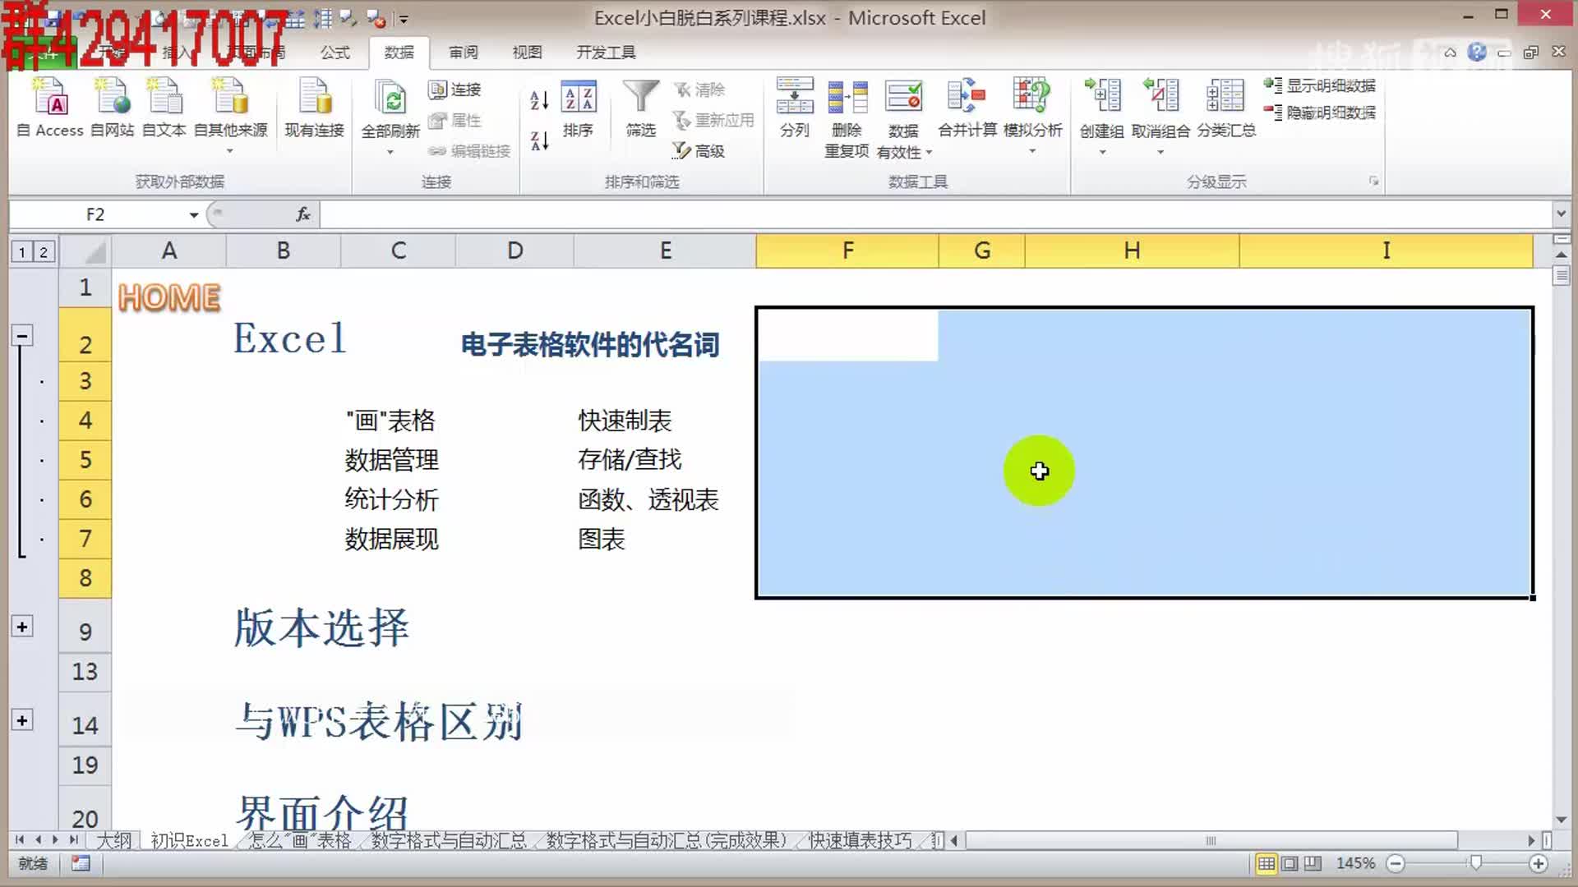Click Subtotal (分类汇总)

click(1225, 108)
